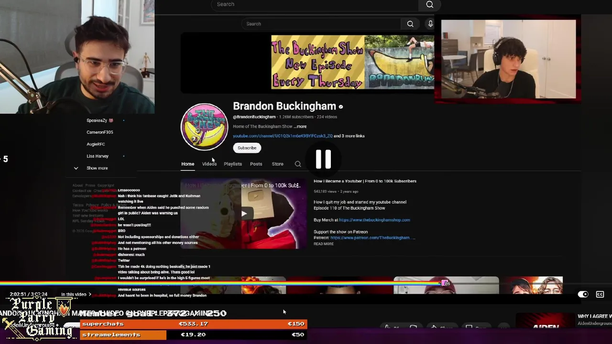Activate the microphone voice search icon
Image resolution: width=612 pixels, height=344 pixels.
click(x=430, y=24)
